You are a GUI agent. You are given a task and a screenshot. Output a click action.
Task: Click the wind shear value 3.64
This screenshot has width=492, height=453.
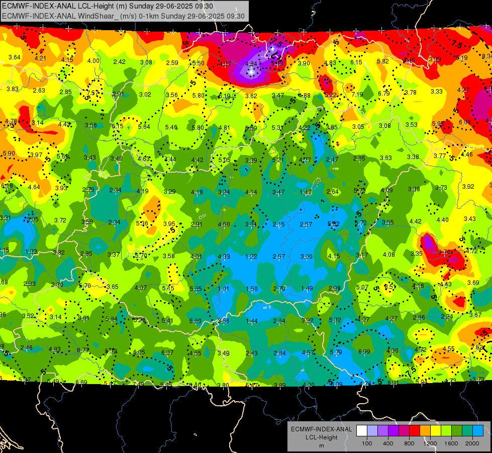point(15,57)
